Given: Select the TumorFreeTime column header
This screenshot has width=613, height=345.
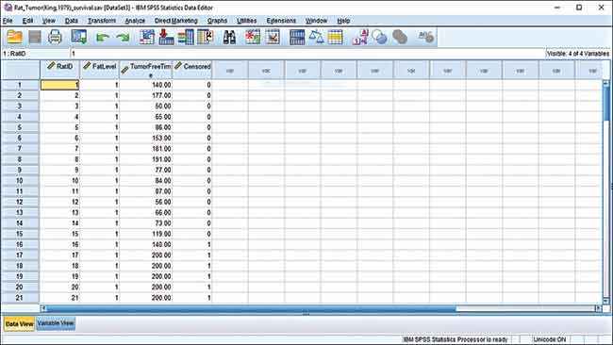Looking at the screenshot, I should click(x=145, y=70).
